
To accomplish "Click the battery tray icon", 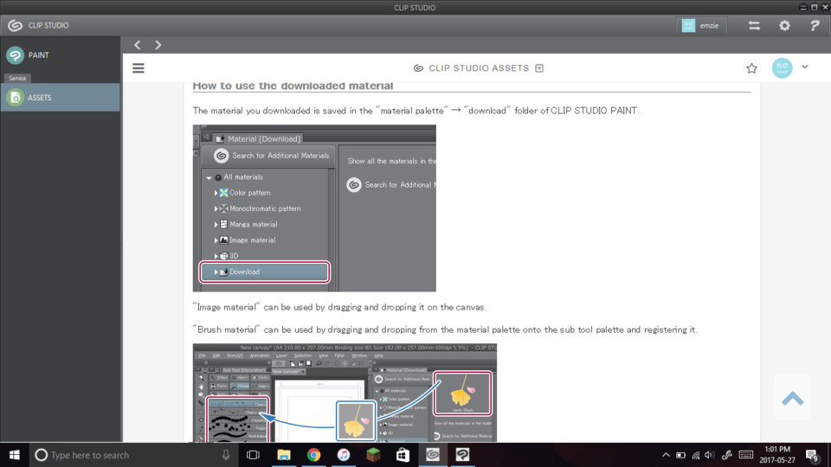I will (681, 455).
